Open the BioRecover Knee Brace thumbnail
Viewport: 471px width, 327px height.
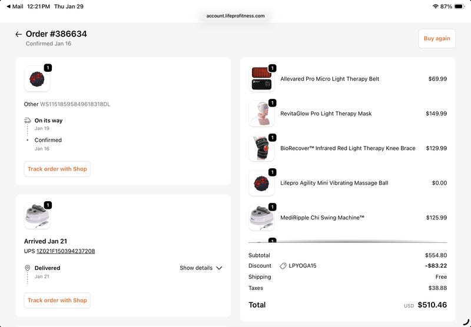point(261,148)
